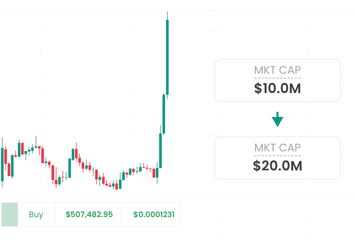Click the lowest red candle at the chart bottom
356x240 pixels.
117,186
